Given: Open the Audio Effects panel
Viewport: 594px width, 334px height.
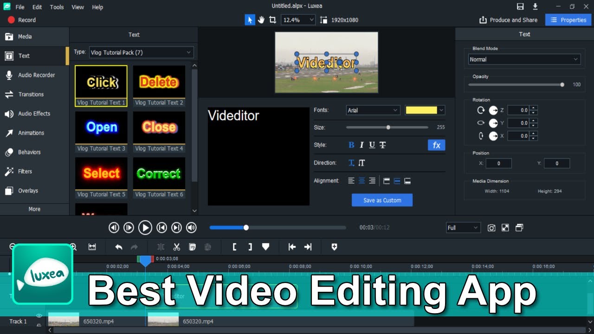Looking at the screenshot, I should tap(34, 114).
